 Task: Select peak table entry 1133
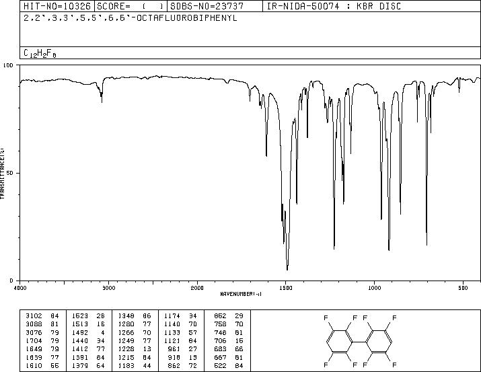point(181,332)
